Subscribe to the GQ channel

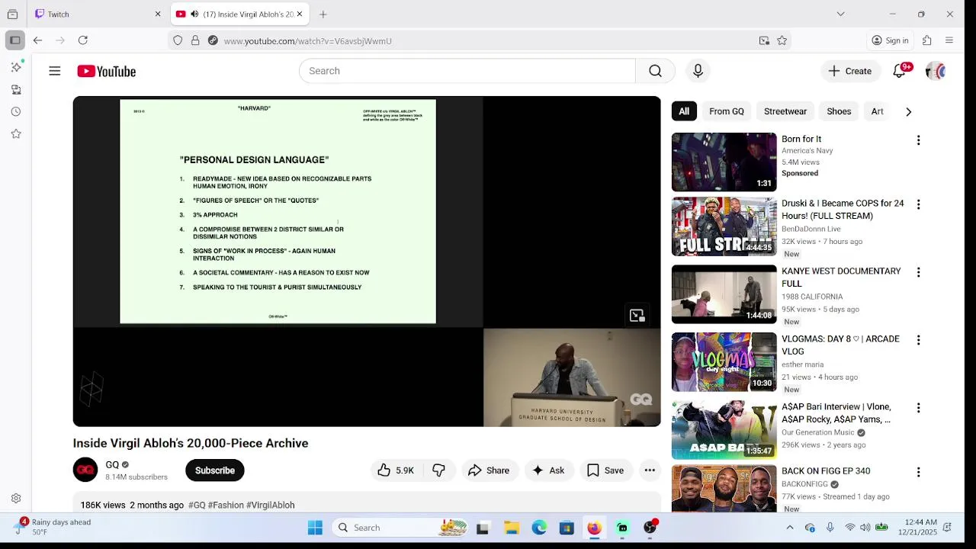click(215, 470)
